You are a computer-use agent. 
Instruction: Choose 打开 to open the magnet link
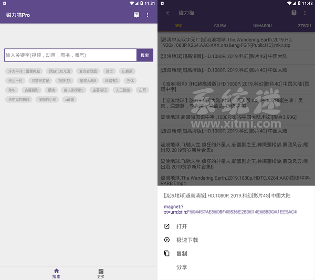pyautogui.click(x=236, y=226)
